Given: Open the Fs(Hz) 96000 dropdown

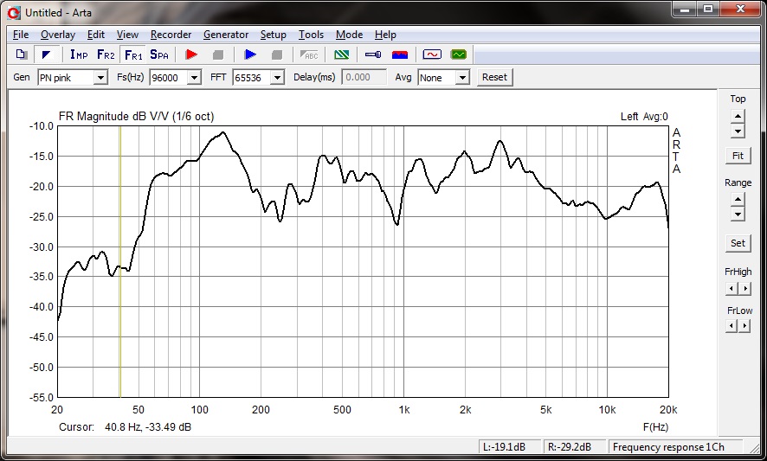Looking at the screenshot, I should (194, 77).
